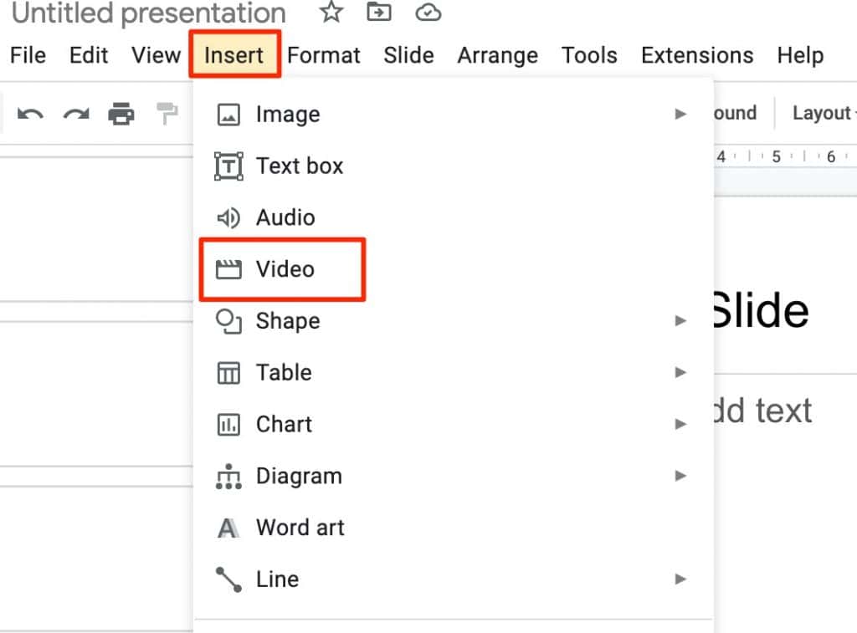This screenshot has height=633, width=857.
Task: Click the Audio speaker icon
Action: click(228, 218)
